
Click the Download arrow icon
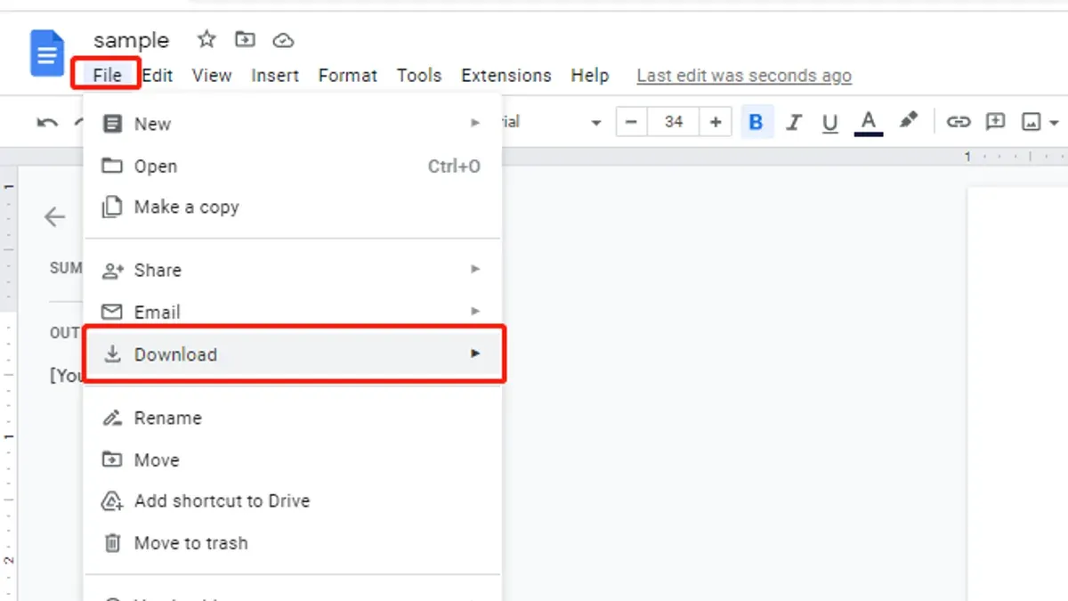click(112, 353)
